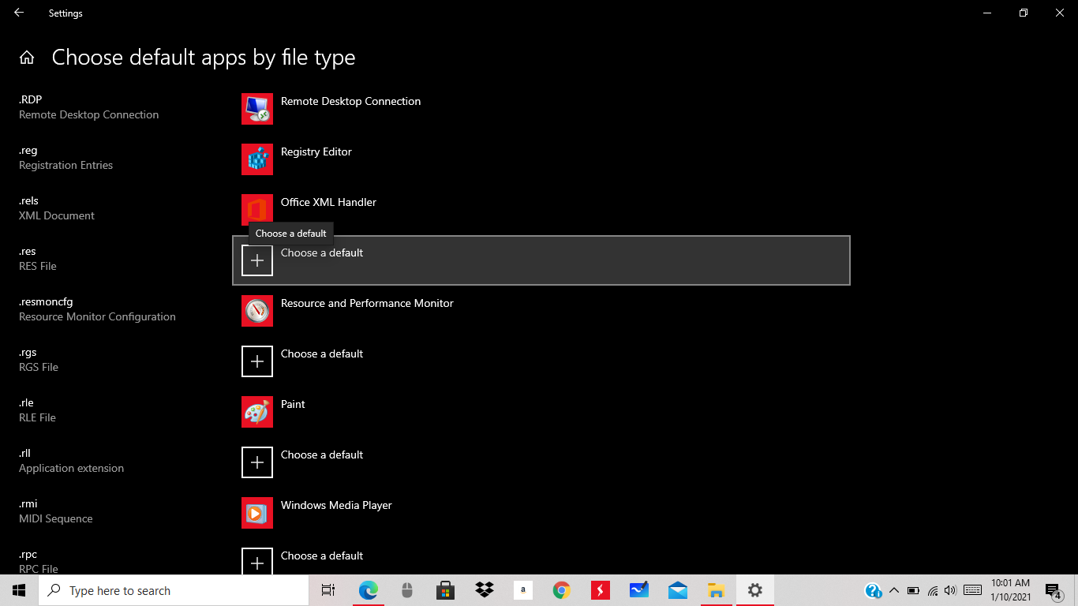This screenshot has height=606, width=1078.
Task: Open Task View from the taskbar
Action: coord(328,590)
